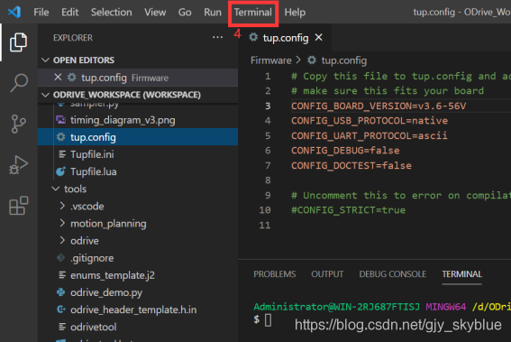The width and height of the screenshot is (511, 342).
Task: Click gear icon in breadcrumb tup.config
Action: [x=312, y=60]
